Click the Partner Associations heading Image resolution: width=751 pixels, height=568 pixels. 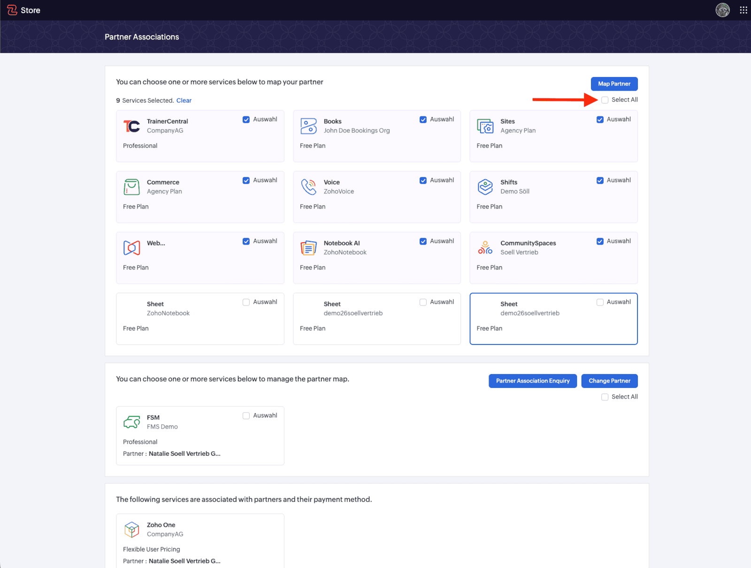click(142, 37)
